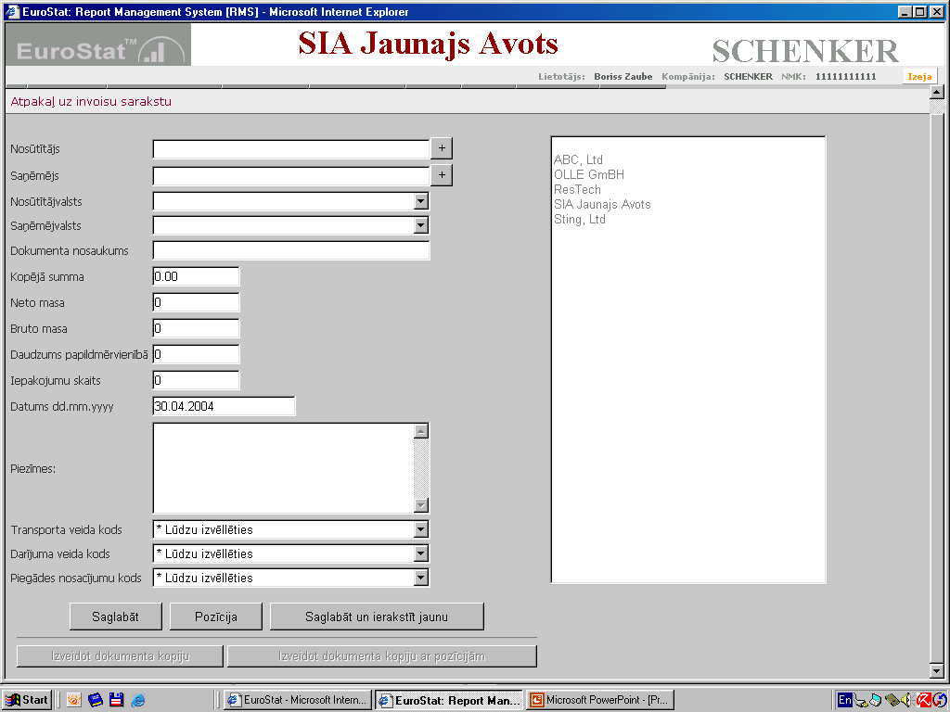The height and width of the screenshot is (712, 950).
Task: Click Izveidot dokumenta kopiju button
Action: [120, 656]
